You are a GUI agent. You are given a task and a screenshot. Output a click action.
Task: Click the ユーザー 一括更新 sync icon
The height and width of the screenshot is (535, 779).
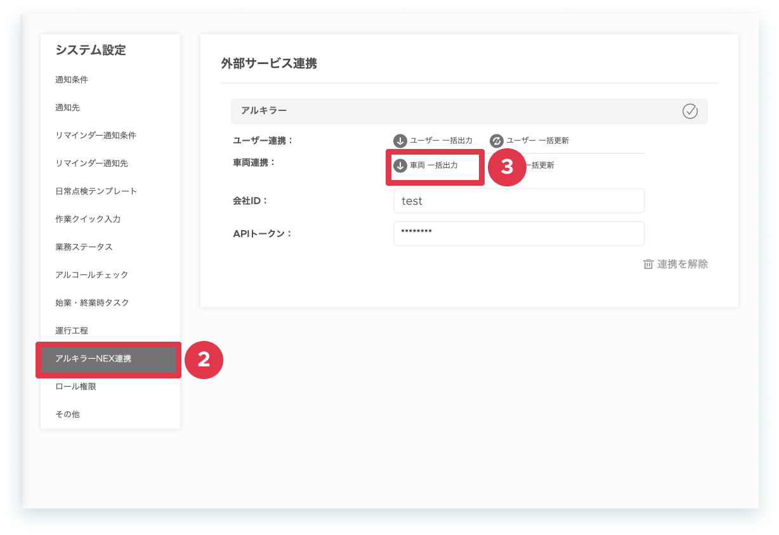pyautogui.click(x=497, y=141)
